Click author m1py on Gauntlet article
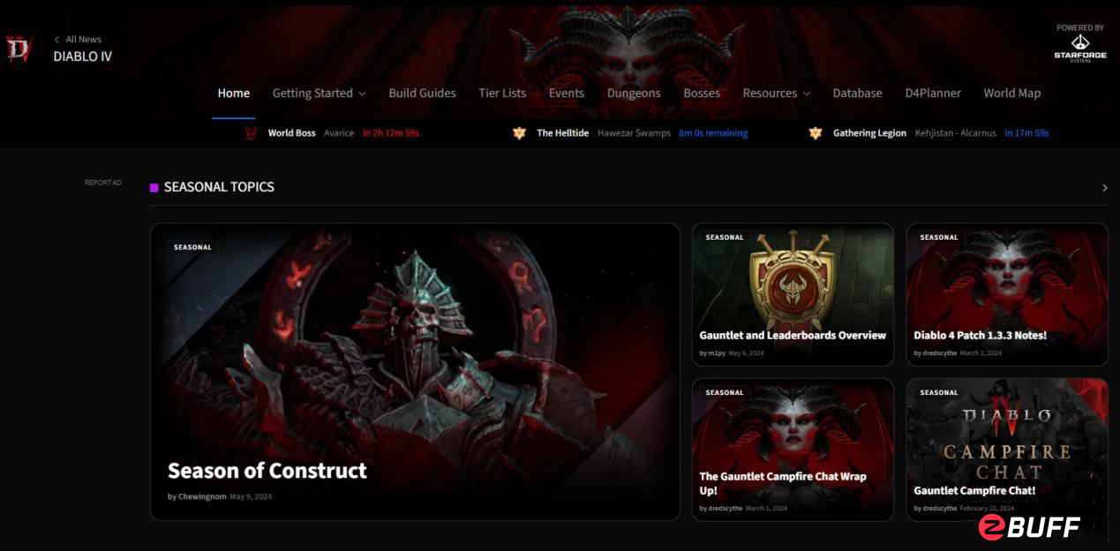1120x551 pixels. [x=717, y=353]
